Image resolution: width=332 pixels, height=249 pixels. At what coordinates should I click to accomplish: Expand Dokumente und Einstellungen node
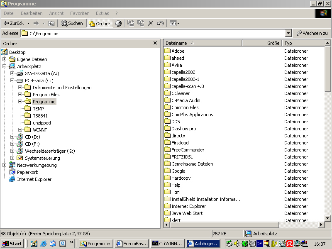pos(20,88)
